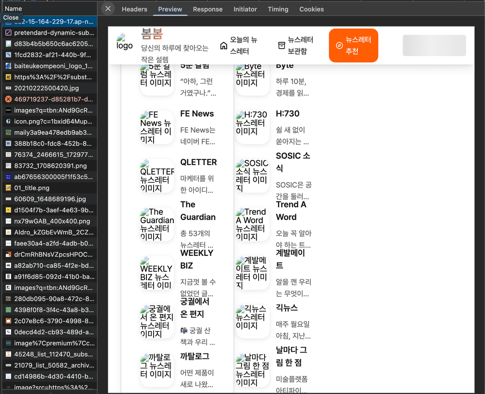The image size is (485, 394).
Task: Open the Response tab
Action: click(207, 9)
